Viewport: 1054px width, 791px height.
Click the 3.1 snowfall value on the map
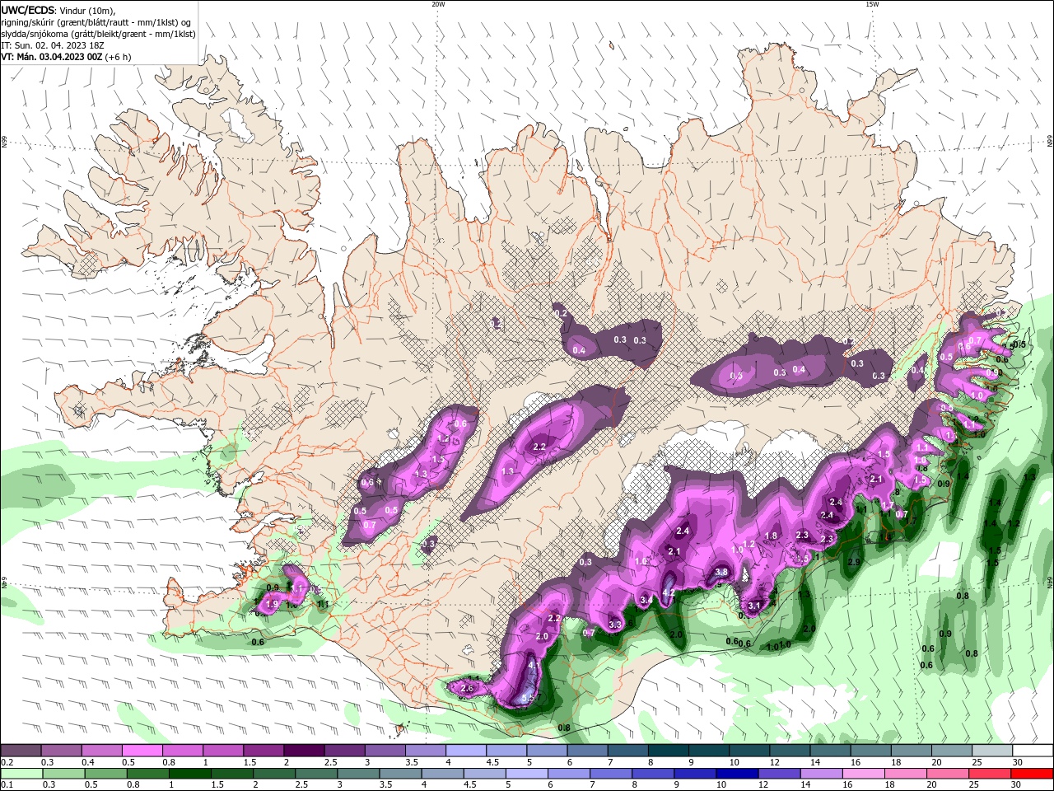coord(754,606)
